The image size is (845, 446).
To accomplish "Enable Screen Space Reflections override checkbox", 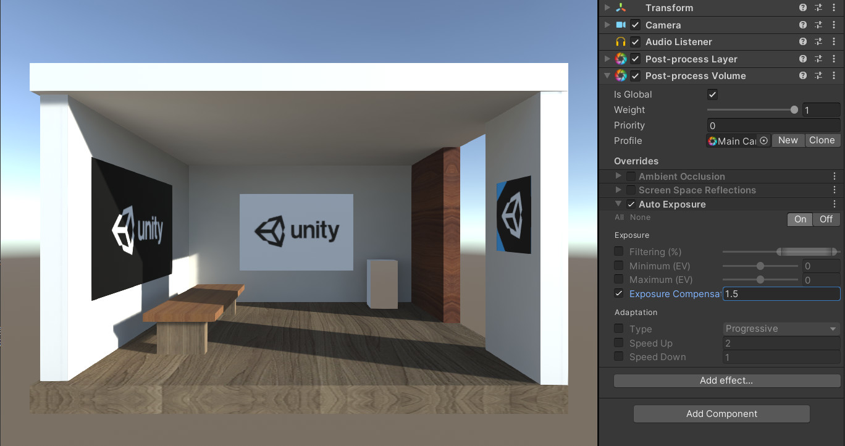I will pyautogui.click(x=631, y=190).
